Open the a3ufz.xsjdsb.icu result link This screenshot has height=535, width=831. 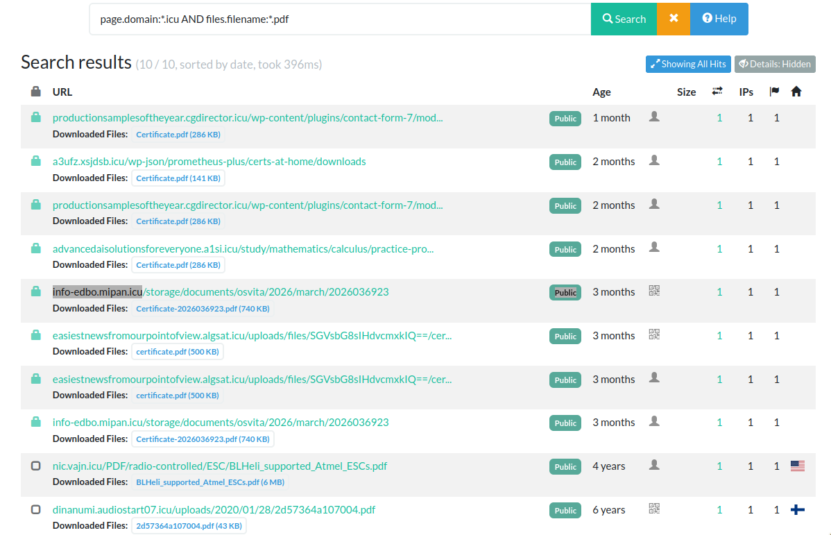209,161
